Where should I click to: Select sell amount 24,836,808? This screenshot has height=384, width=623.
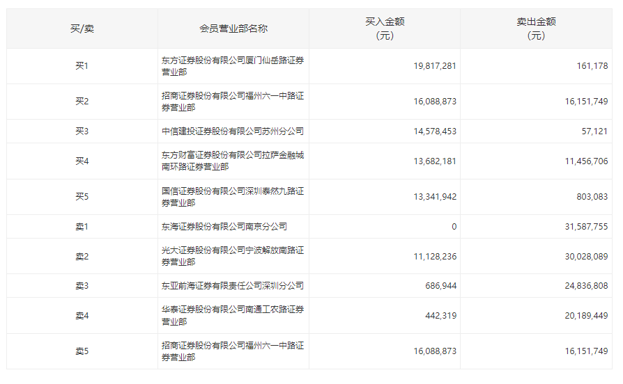pos(586,286)
